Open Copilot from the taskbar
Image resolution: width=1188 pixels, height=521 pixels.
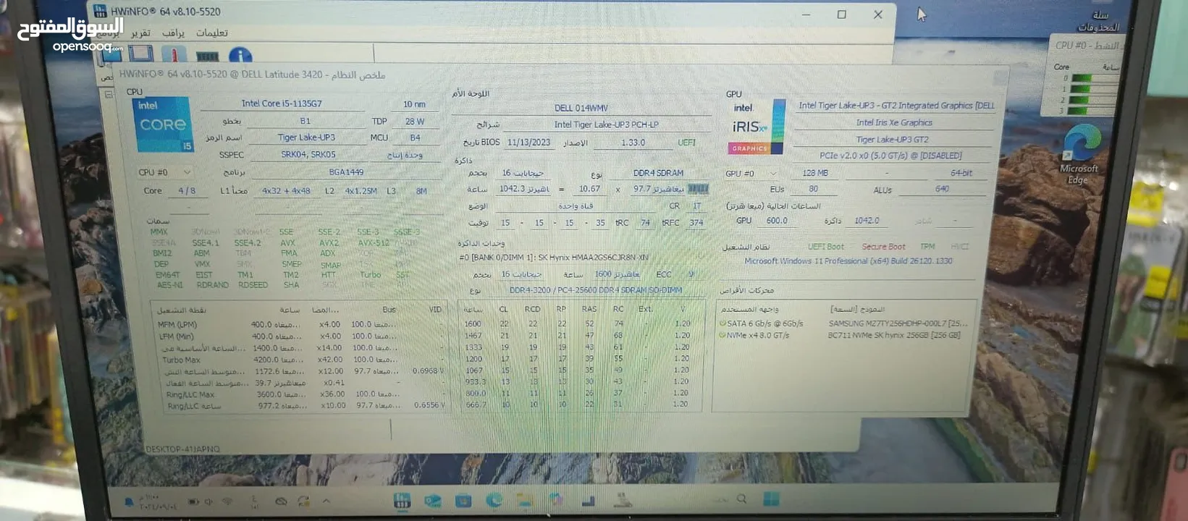click(x=556, y=500)
